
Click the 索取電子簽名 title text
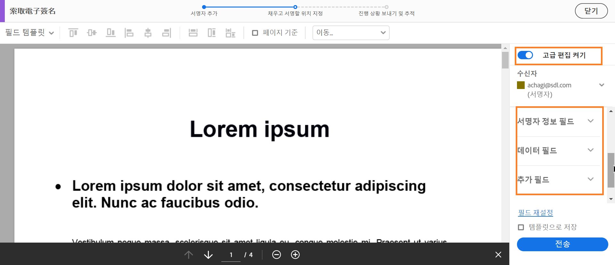point(33,11)
